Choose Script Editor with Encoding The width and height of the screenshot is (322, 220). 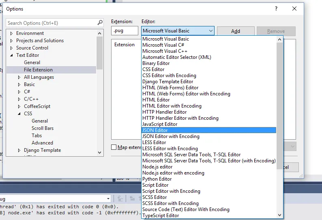tap(209, 191)
